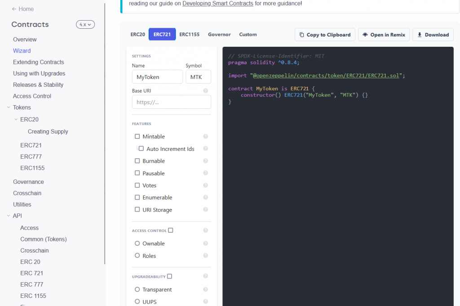460x306 pixels.
Task: Choose the Transparent proxy option
Action: 137,289
